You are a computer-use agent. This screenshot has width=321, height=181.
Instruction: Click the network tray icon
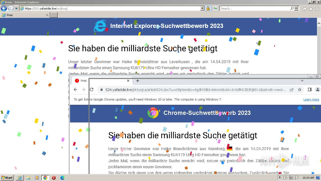click(291, 178)
